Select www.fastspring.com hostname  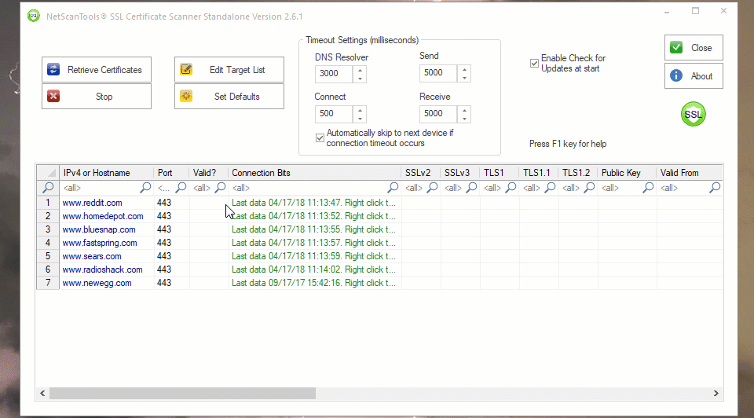(x=100, y=243)
